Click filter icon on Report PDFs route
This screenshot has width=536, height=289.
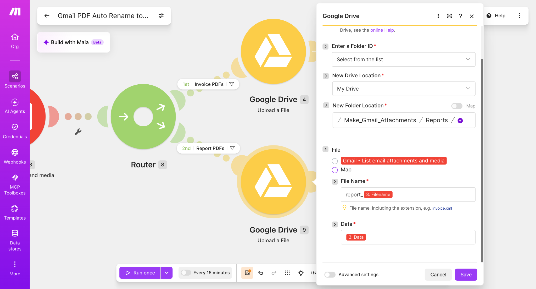coord(232,148)
